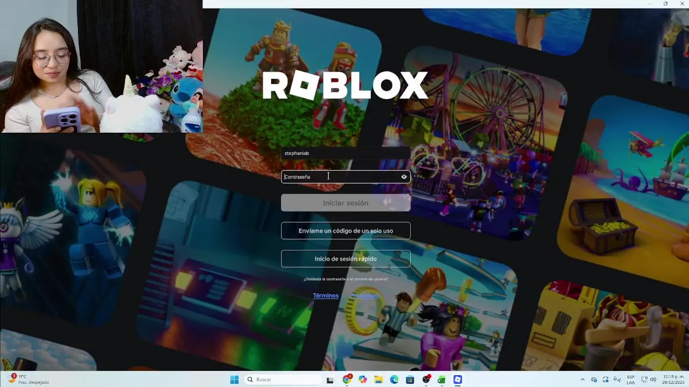This screenshot has width=689, height=387.
Task: Open the Términos link
Action: [x=326, y=296]
